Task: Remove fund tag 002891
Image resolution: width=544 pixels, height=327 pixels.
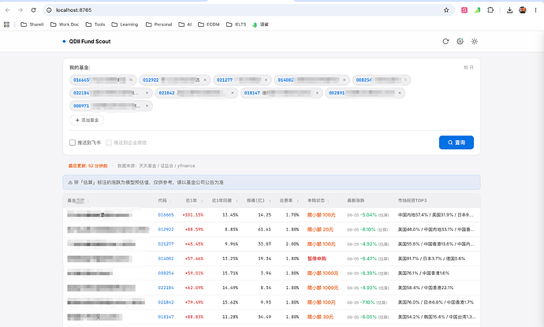Action: (400, 93)
